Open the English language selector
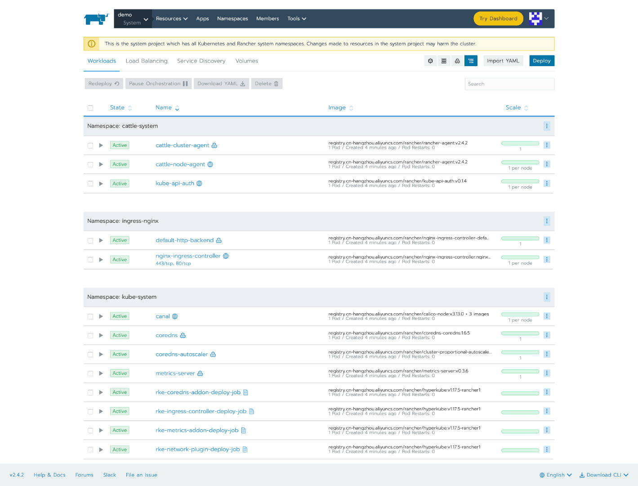Screen dimensions: 638x486 (x=555, y=475)
